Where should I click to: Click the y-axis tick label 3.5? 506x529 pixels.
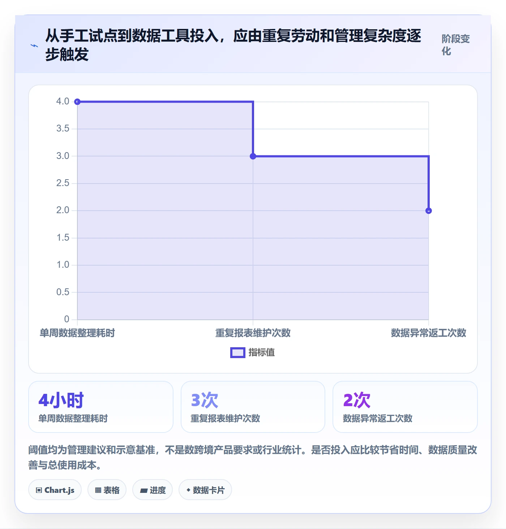[63, 129]
